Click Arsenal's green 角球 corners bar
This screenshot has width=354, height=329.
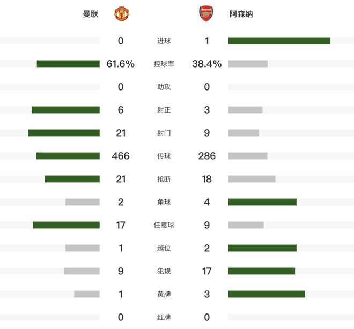tap(262, 202)
